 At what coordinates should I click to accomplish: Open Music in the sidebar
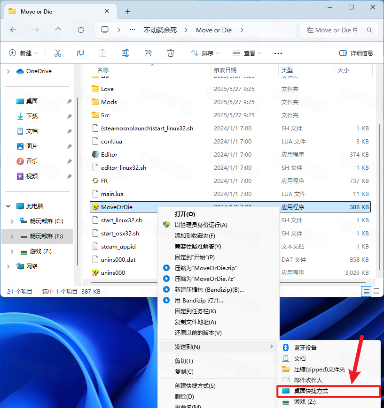[x=32, y=161]
